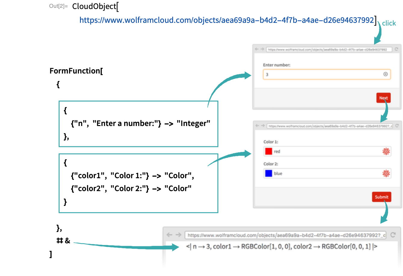Image resolution: width=403 pixels, height=276 pixels.
Task: Click back arrow in the color form browser
Action: click(257, 126)
